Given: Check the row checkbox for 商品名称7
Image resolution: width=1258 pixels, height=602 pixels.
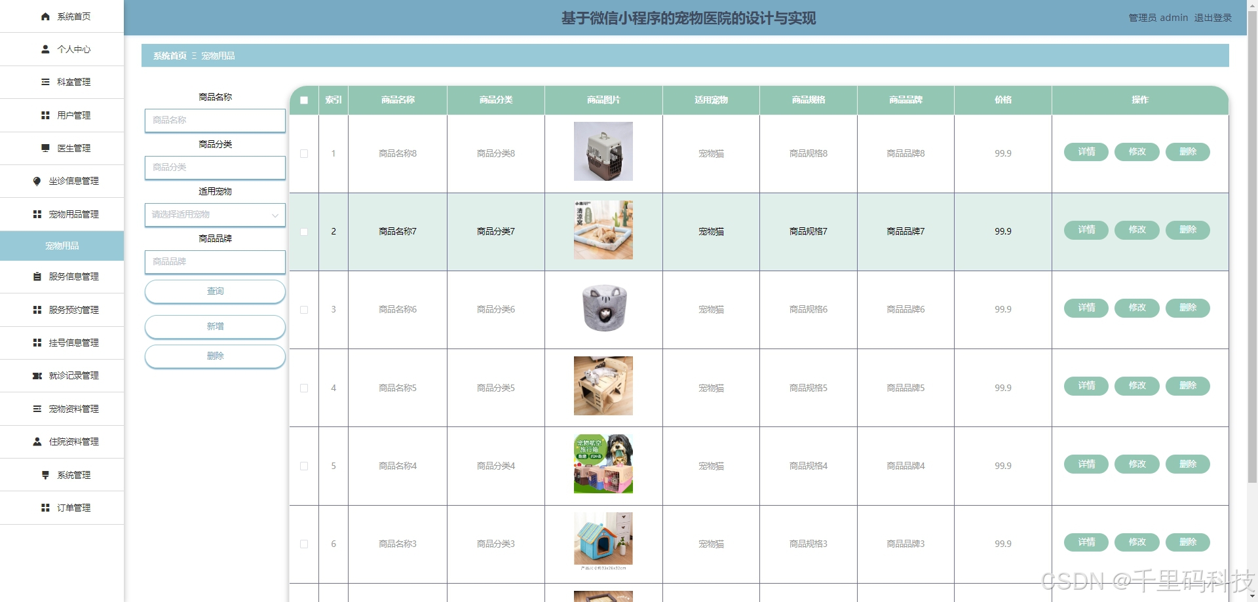Looking at the screenshot, I should tap(304, 232).
